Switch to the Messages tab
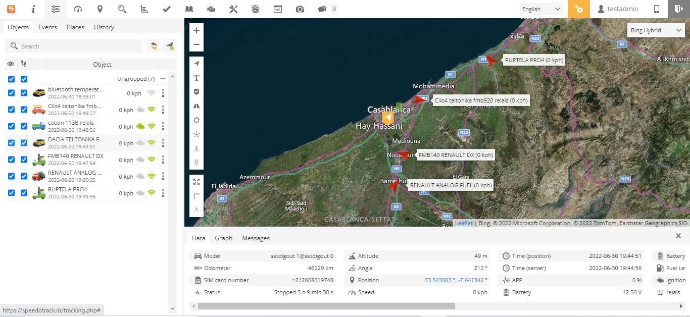Viewport: 690px width, 317px height. coord(256,238)
